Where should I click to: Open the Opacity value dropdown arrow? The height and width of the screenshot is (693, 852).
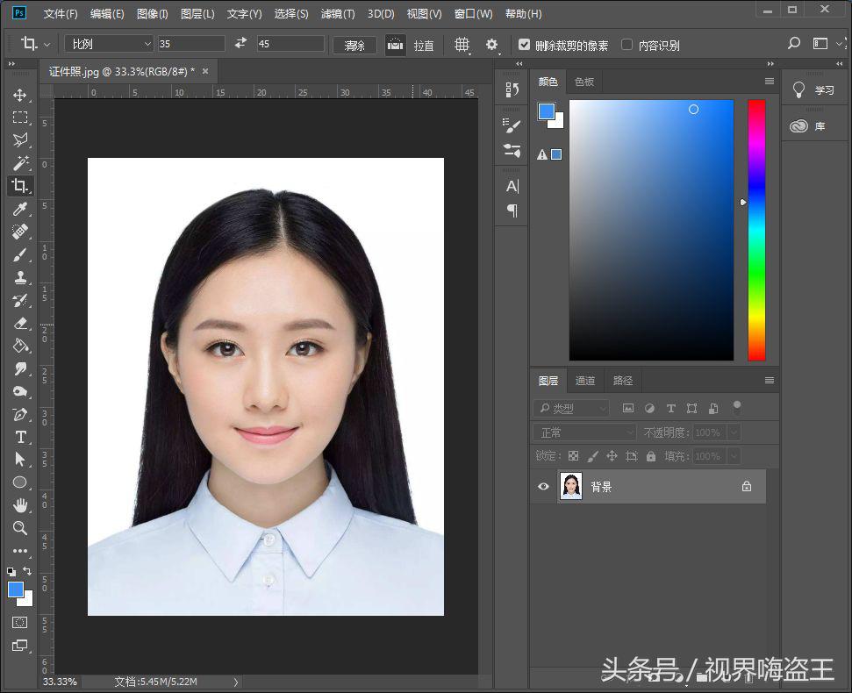tap(734, 432)
